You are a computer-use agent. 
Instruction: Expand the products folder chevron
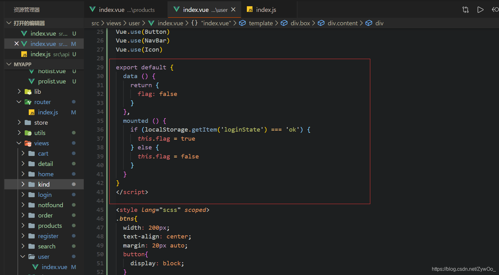point(23,226)
